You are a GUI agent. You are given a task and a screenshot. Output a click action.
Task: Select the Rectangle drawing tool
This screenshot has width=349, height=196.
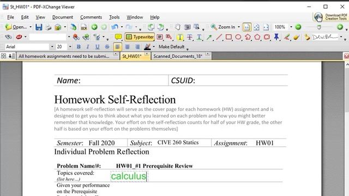pyautogui.click(x=228, y=37)
